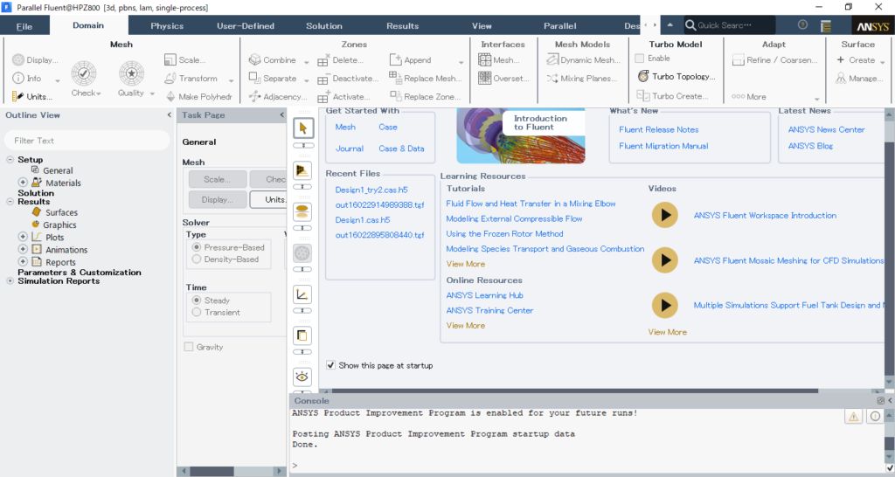Open Mixing Planes tool
895x477 pixels.
581,78
